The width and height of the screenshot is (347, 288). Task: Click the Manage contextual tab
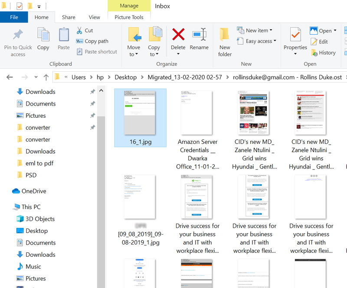click(x=129, y=6)
